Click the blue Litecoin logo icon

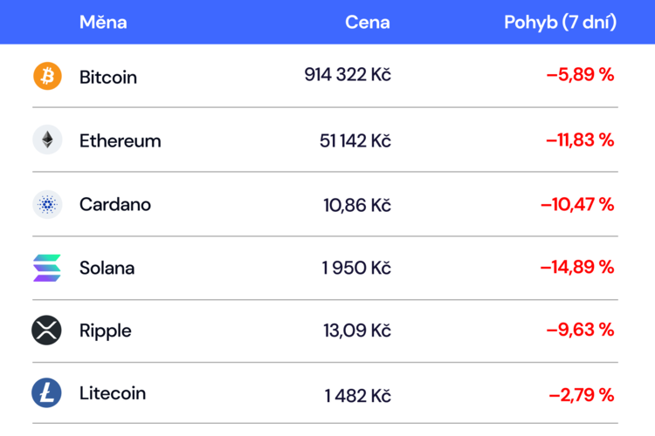coord(46,393)
